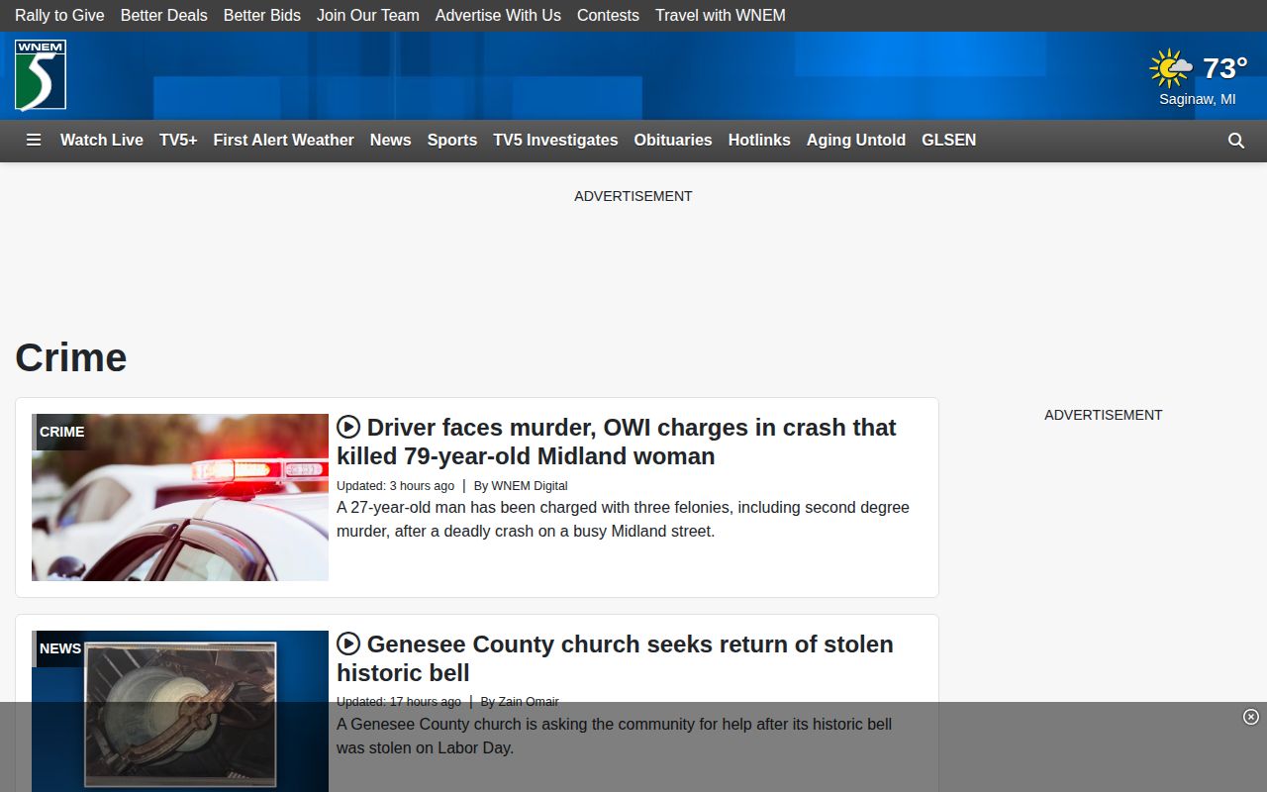The image size is (1267, 792).
Task: Open Driver faces murder, OWI charges headline
Action: click(x=617, y=442)
